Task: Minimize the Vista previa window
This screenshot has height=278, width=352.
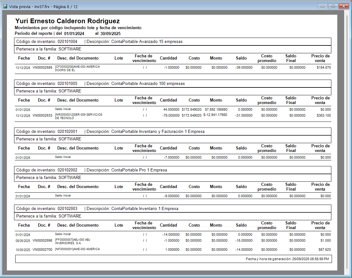Action: click(322, 6)
